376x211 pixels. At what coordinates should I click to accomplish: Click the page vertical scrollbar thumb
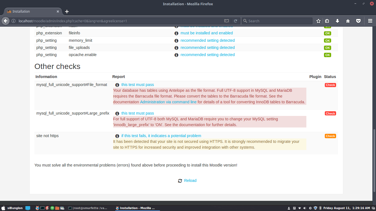[x=374, y=161]
